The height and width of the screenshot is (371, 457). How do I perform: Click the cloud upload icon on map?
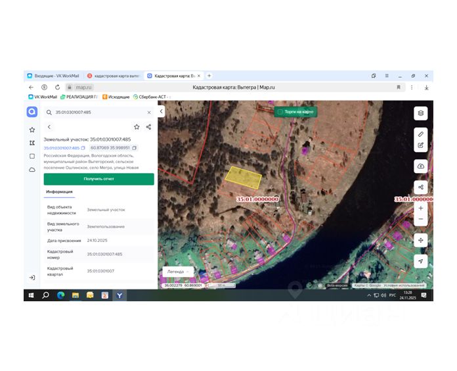click(x=421, y=166)
